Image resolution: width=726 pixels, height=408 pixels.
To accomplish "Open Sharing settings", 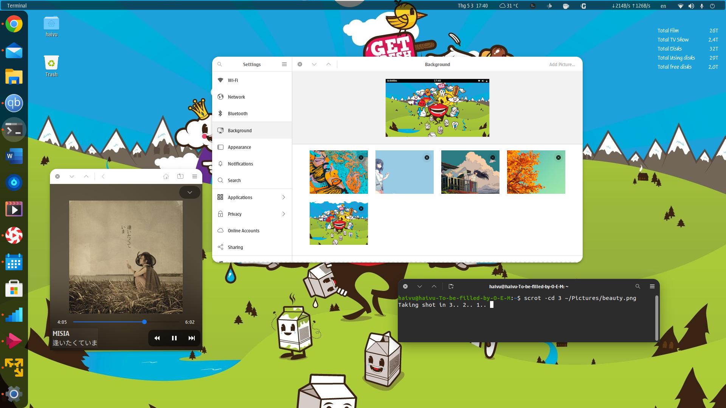I will 252,247.
